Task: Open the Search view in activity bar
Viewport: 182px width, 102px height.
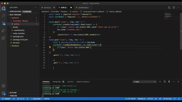Action: click(x=3, y=16)
